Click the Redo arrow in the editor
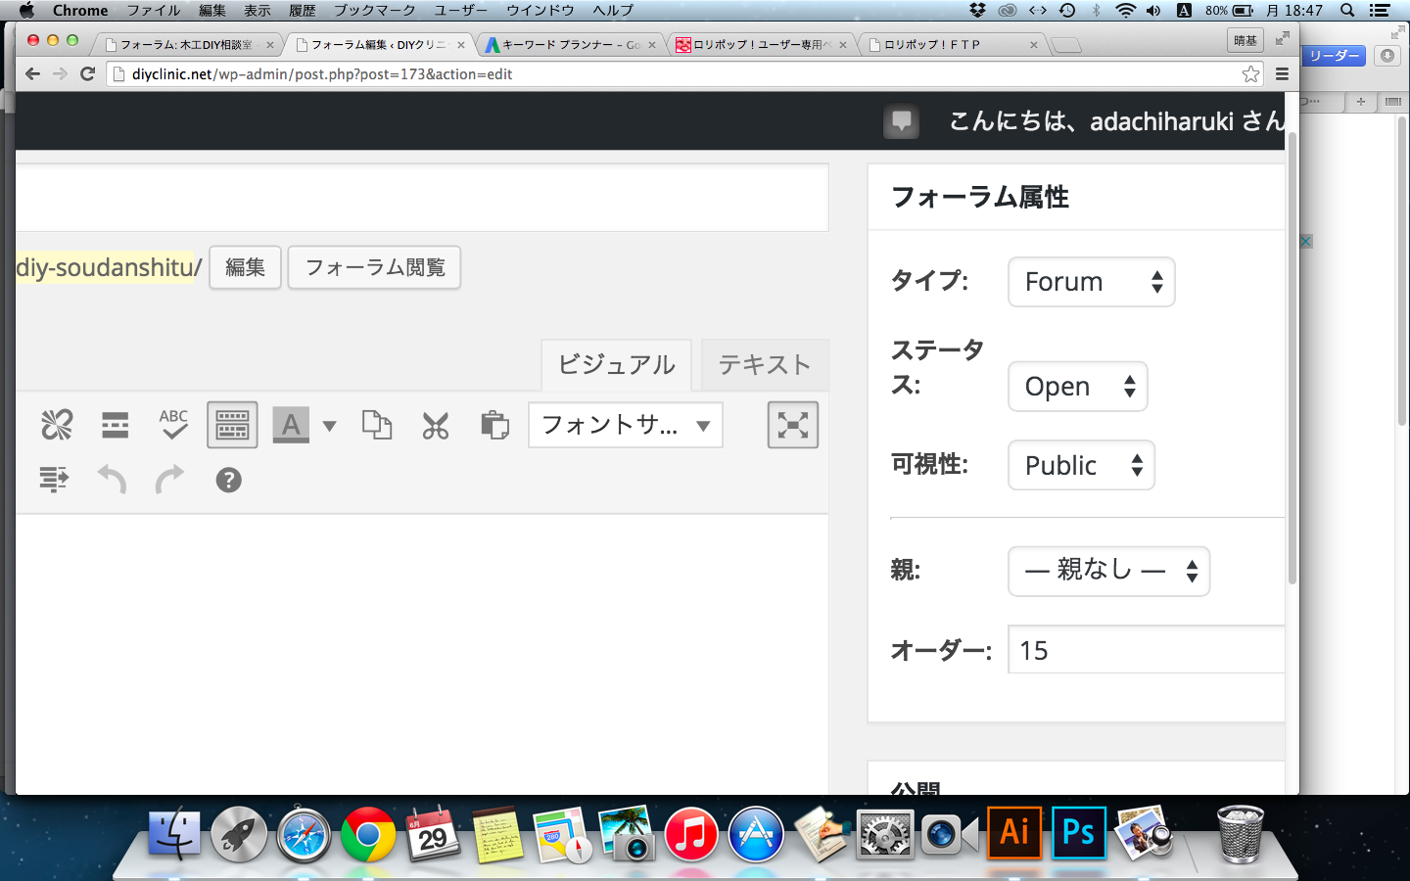This screenshot has width=1410, height=881. pos(169,480)
